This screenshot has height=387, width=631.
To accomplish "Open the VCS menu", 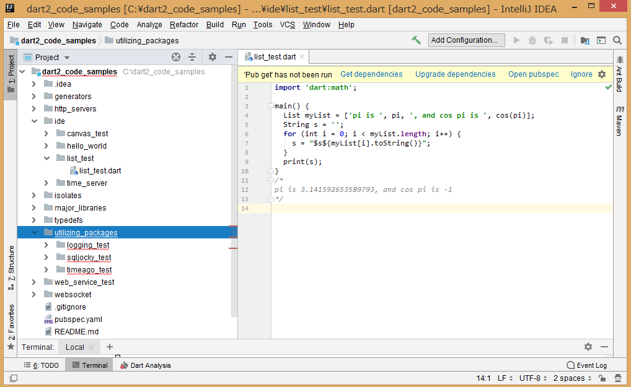I will pos(288,25).
